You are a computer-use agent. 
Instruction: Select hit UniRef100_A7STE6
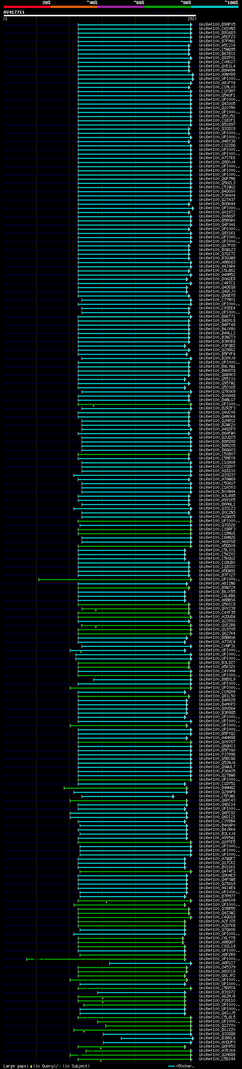217,158
